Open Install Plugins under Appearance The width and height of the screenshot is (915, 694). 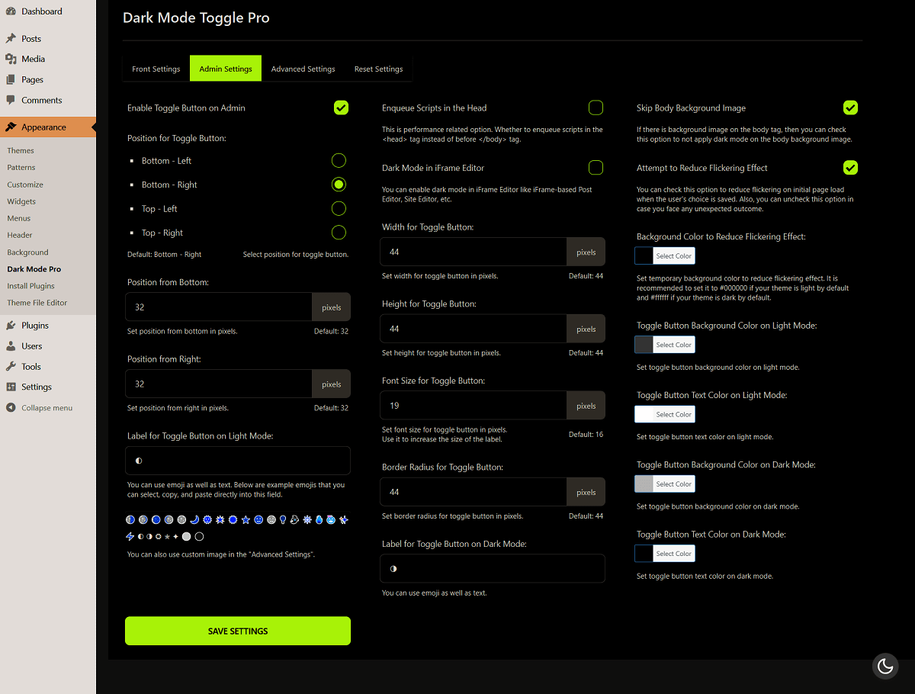click(30, 286)
